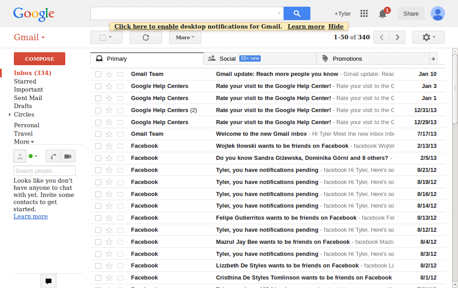The width and height of the screenshot is (458, 288).
Task: Open the Starred folder
Action: [x=25, y=81]
